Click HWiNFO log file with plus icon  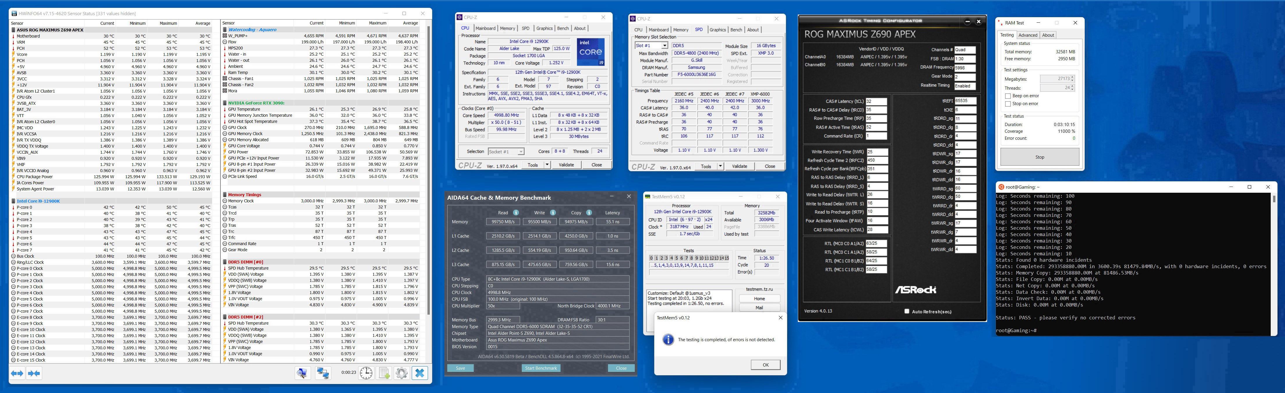pos(384,373)
